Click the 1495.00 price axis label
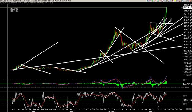The width and height of the screenshot is (192, 112). click(188, 38)
